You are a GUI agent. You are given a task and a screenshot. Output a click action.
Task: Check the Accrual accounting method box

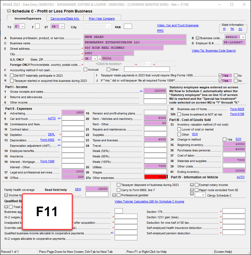pos(86,69)
